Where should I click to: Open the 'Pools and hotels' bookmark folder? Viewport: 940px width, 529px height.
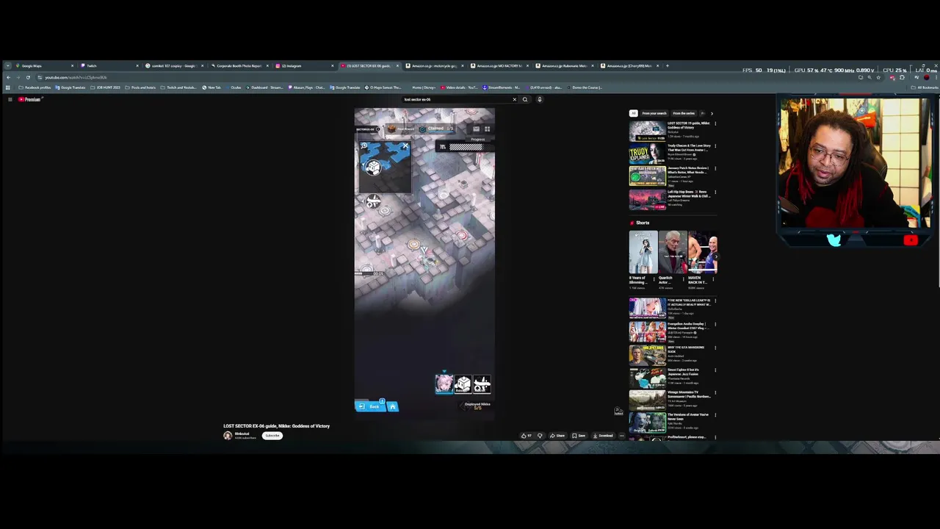coord(140,87)
